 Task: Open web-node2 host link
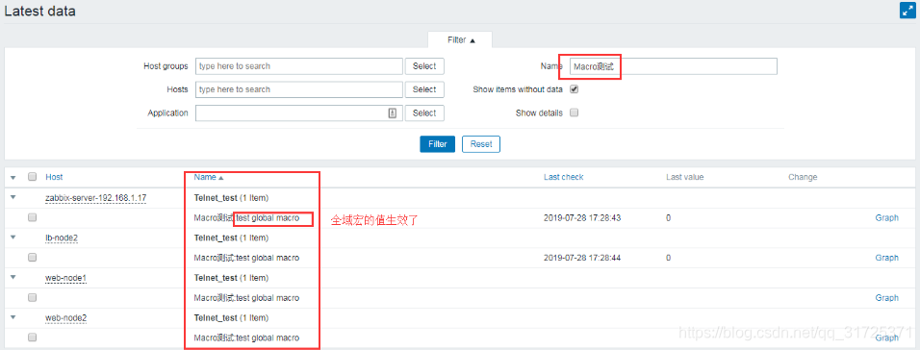(65, 317)
